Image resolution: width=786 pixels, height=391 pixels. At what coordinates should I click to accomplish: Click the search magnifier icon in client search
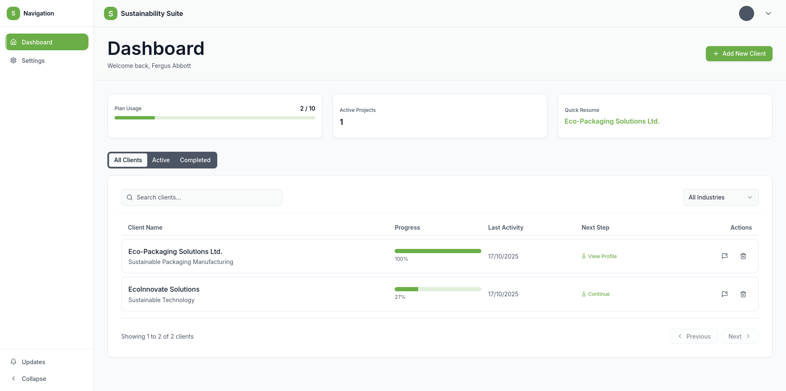[129, 197]
